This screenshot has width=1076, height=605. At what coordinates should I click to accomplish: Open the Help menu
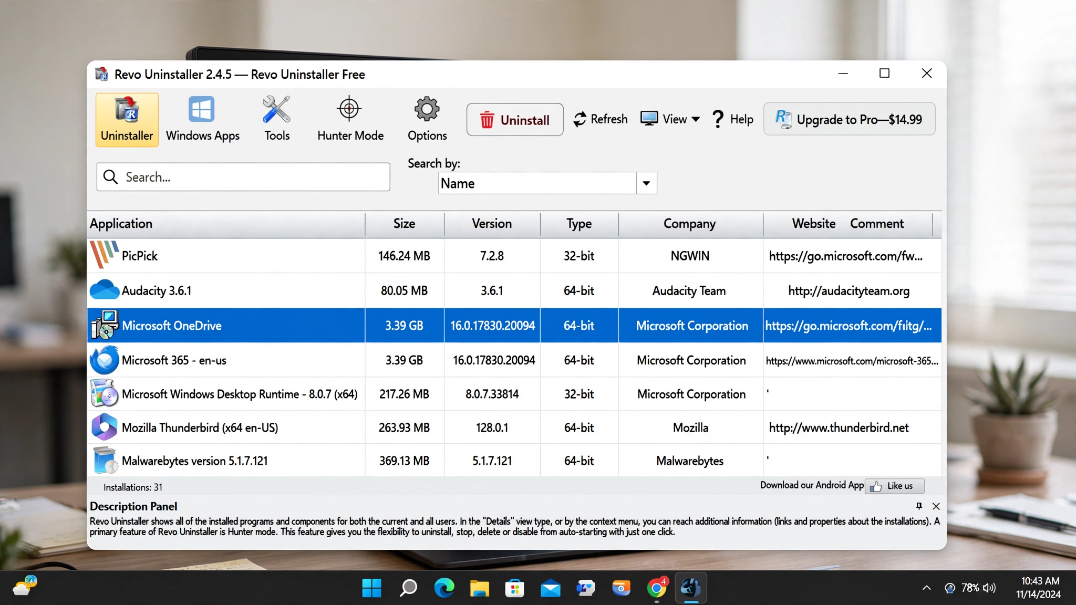(x=732, y=119)
